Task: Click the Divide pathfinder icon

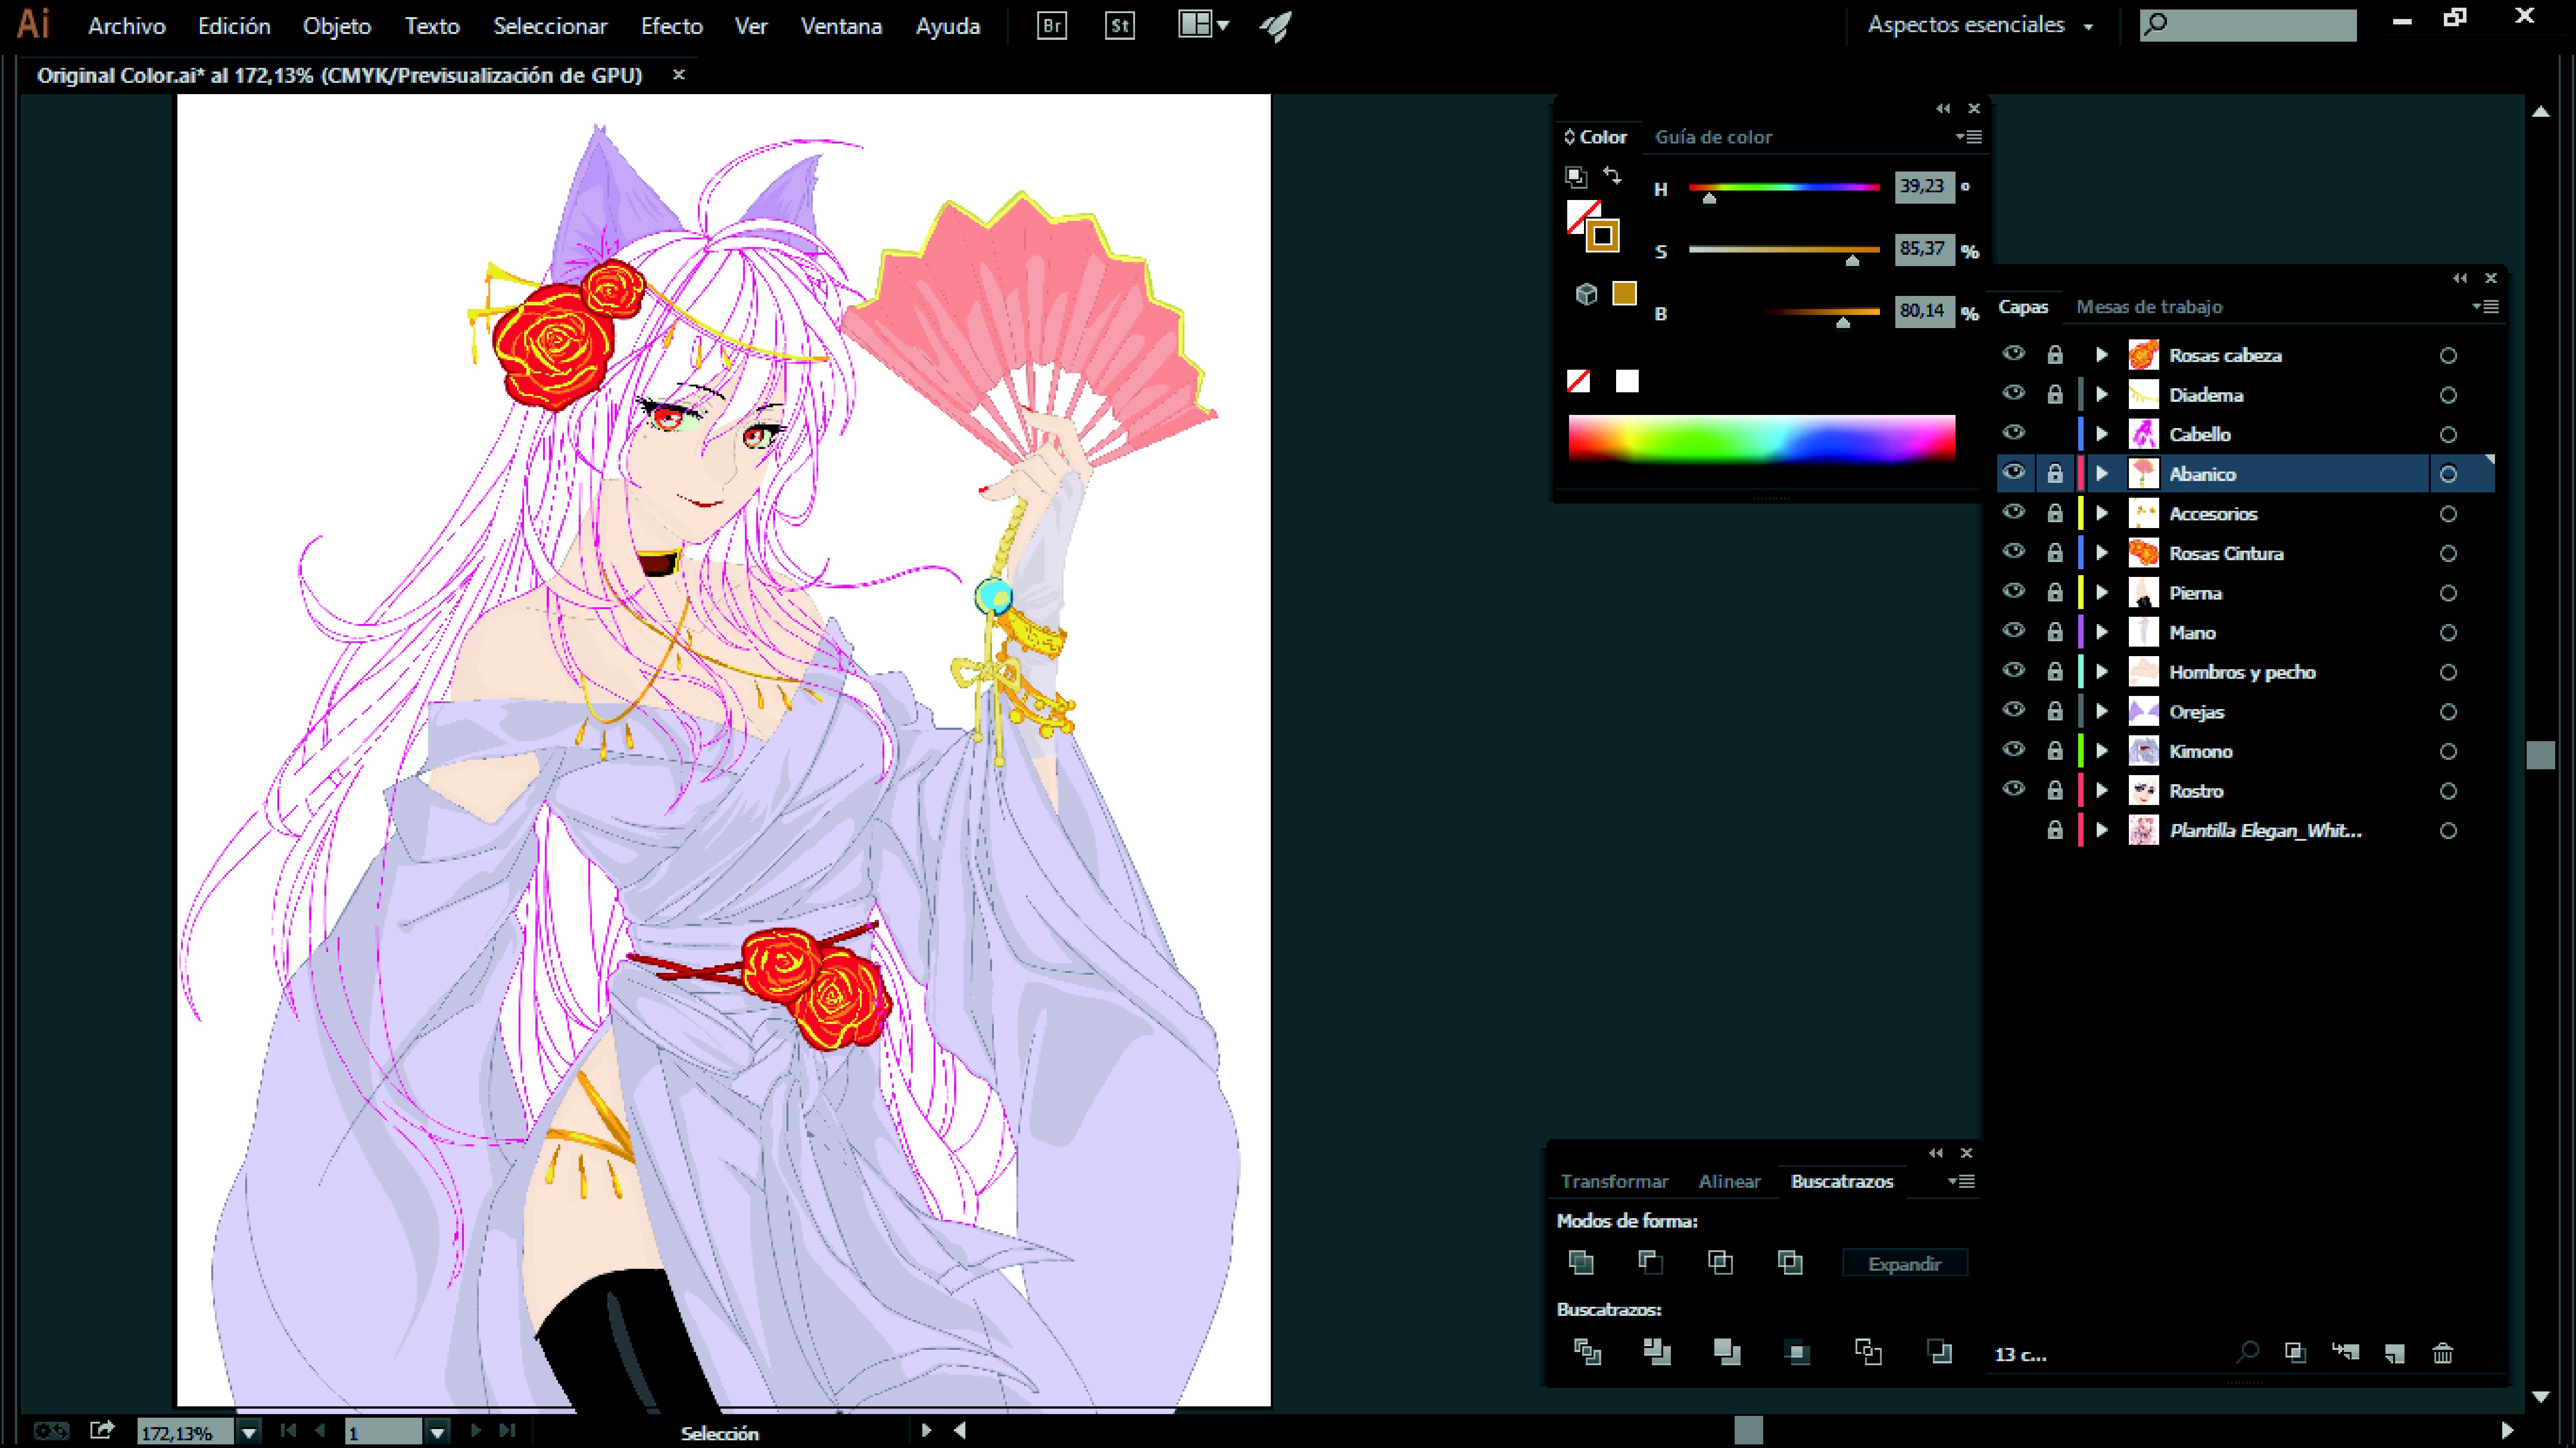Action: coord(1587,1352)
